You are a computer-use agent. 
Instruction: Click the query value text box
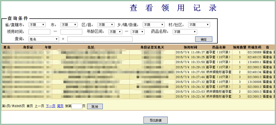point(100,39)
